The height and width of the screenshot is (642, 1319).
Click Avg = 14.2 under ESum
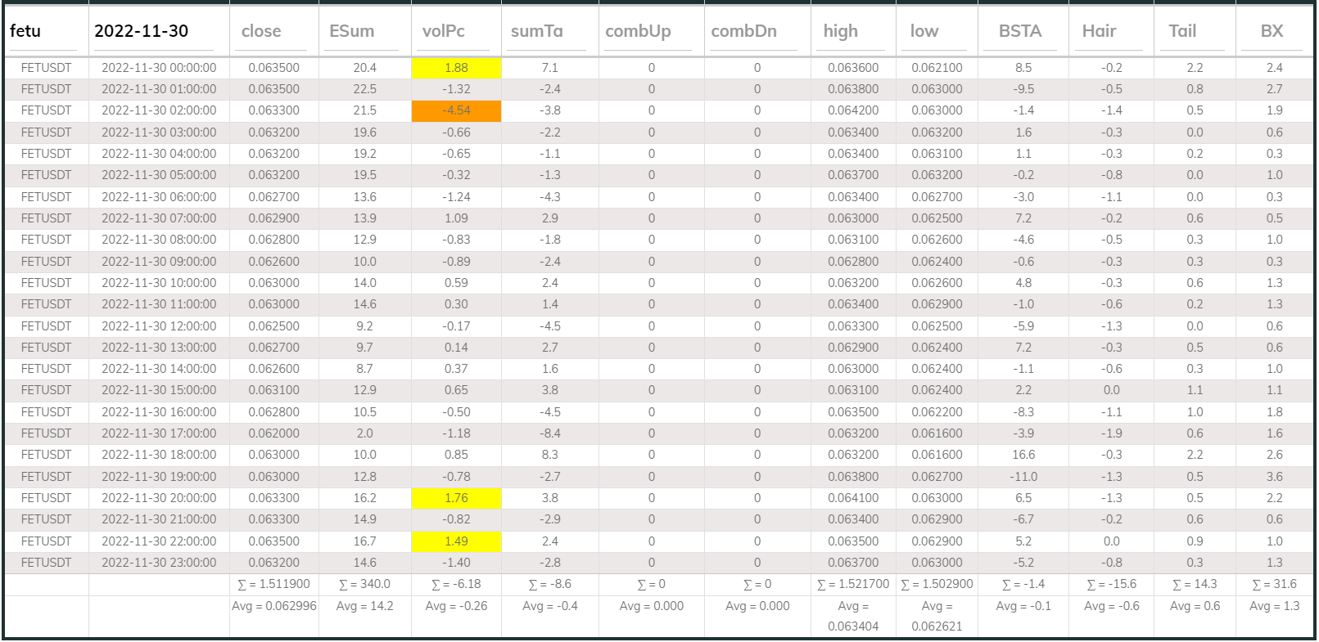coord(365,606)
